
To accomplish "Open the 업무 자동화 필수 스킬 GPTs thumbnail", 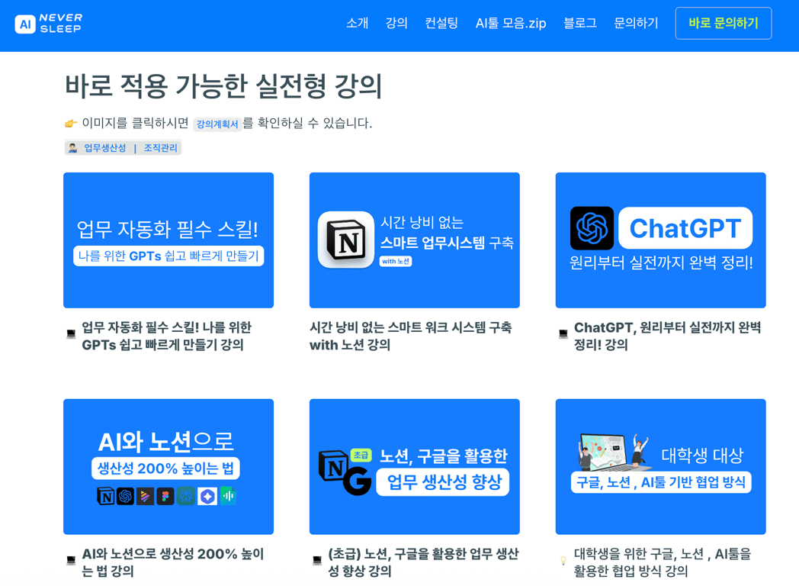I will 168,240.
